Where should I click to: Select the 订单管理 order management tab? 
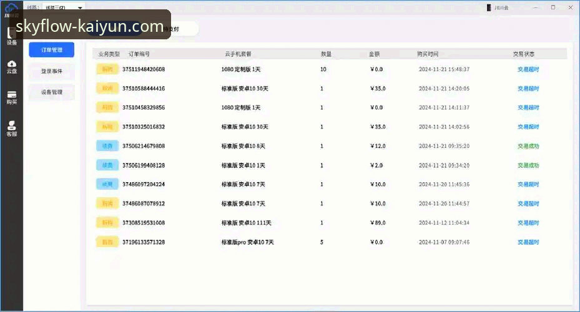[51, 49]
